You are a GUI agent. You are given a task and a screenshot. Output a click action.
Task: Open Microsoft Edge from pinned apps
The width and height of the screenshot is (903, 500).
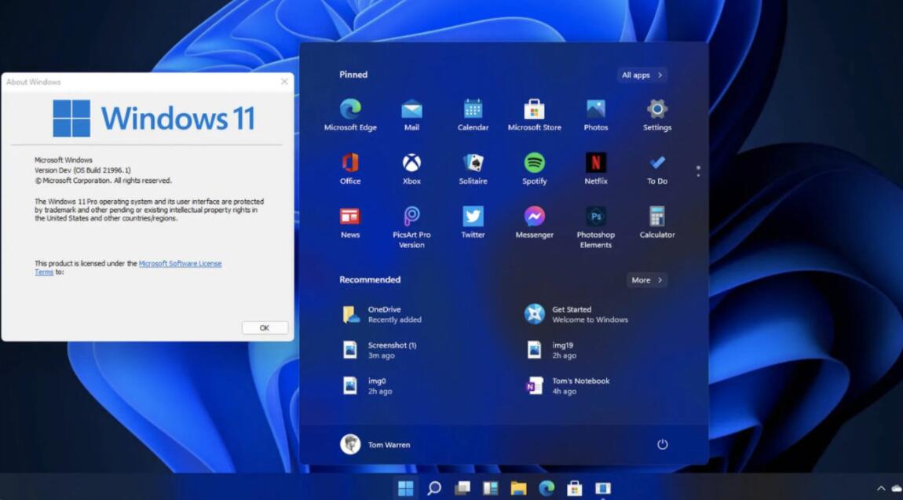[350, 109]
